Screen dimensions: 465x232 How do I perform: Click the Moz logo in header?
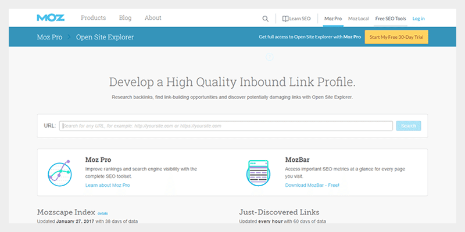coord(51,18)
